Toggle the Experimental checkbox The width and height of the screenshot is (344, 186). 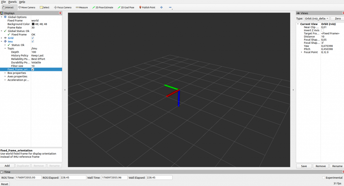click(x=324, y=178)
